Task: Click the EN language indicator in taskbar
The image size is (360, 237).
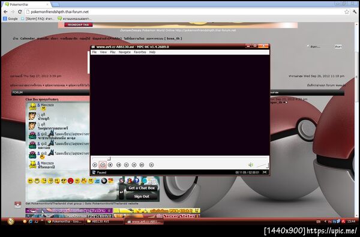Action: click(x=318, y=221)
